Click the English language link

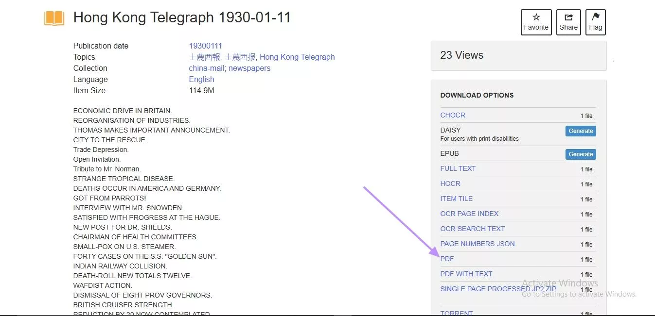[x=201, y=79]
